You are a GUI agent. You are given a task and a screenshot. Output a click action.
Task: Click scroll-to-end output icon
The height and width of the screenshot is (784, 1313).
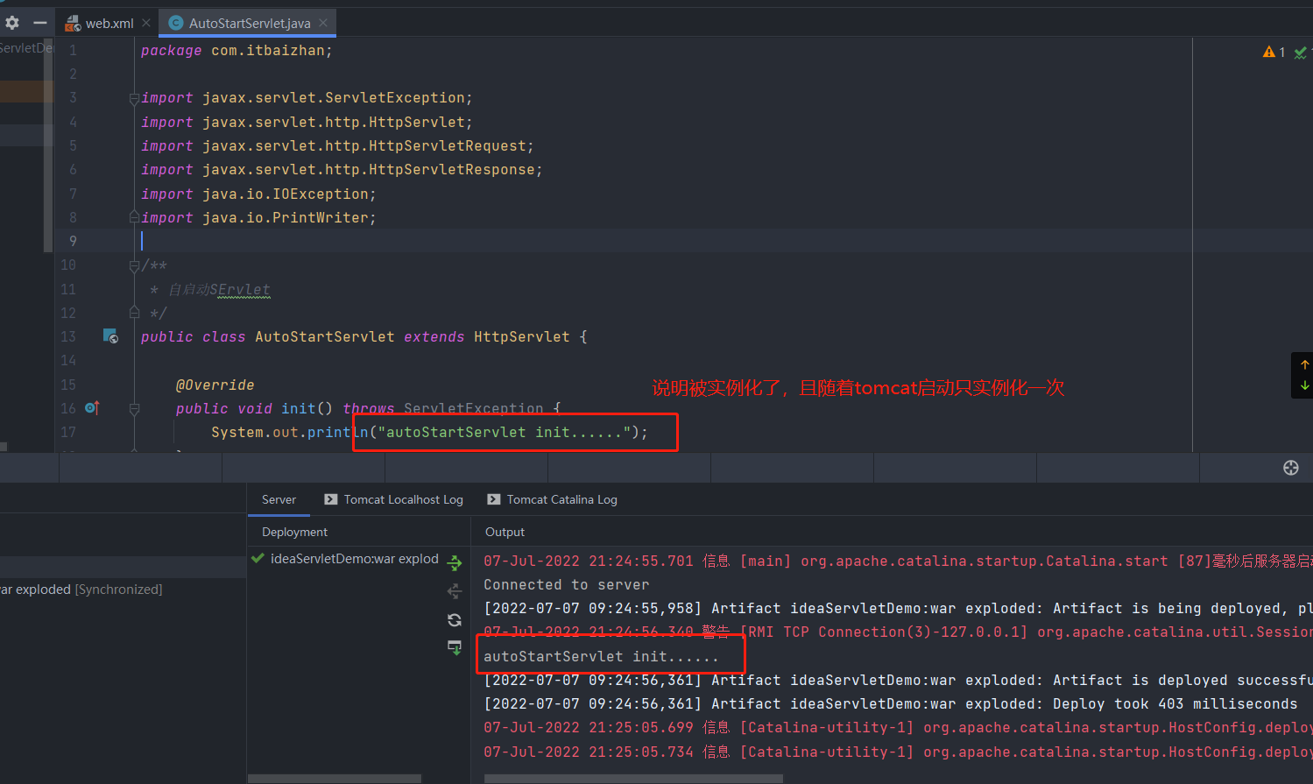(455, 648)
